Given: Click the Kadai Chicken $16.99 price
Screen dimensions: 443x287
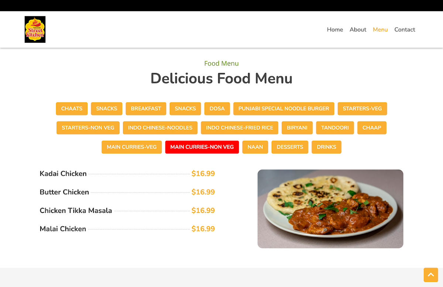Looking at the screenshot, I should coord(203,174).
